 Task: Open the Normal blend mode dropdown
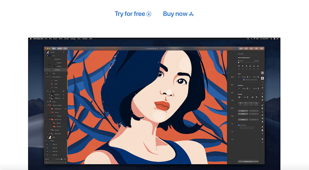point(49,159)
